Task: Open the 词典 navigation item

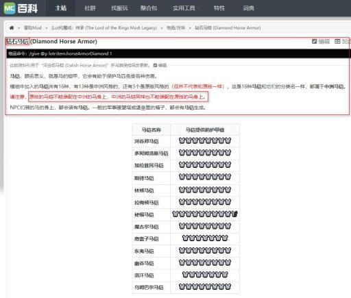Action: click(248, 8)
